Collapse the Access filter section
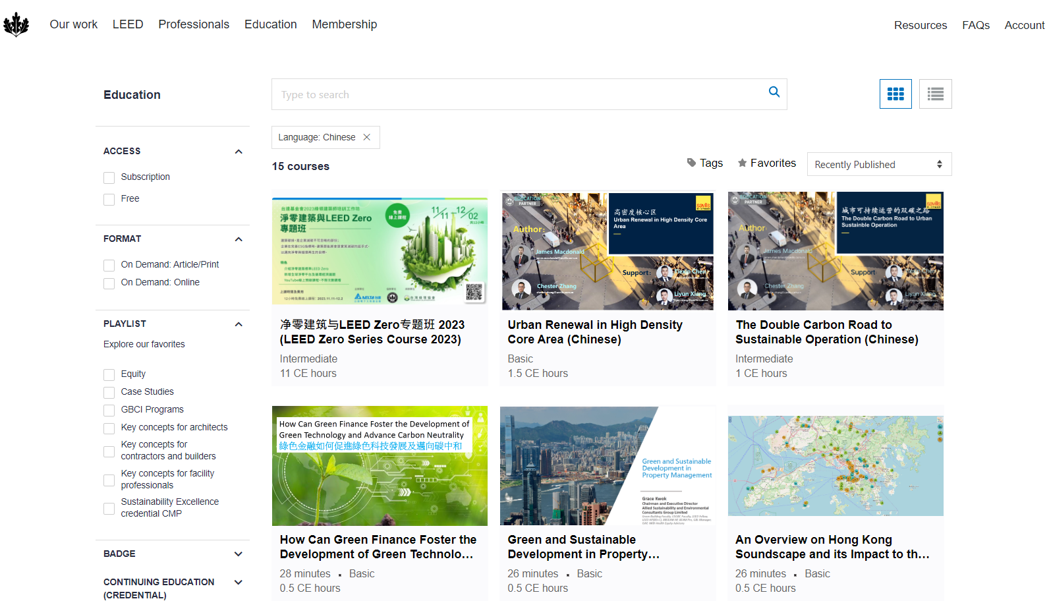The image size is (1049, 603). click(239, 152)
